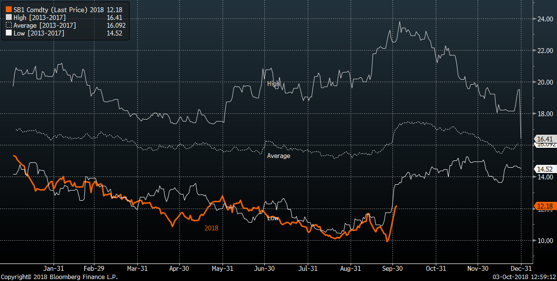Click the dotted Average legend swatch
The height and width of the screenshot is (281, 557).
[x=8, y=25]
